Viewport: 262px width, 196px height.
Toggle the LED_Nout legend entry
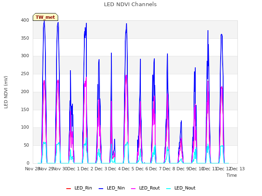[181, 188]
